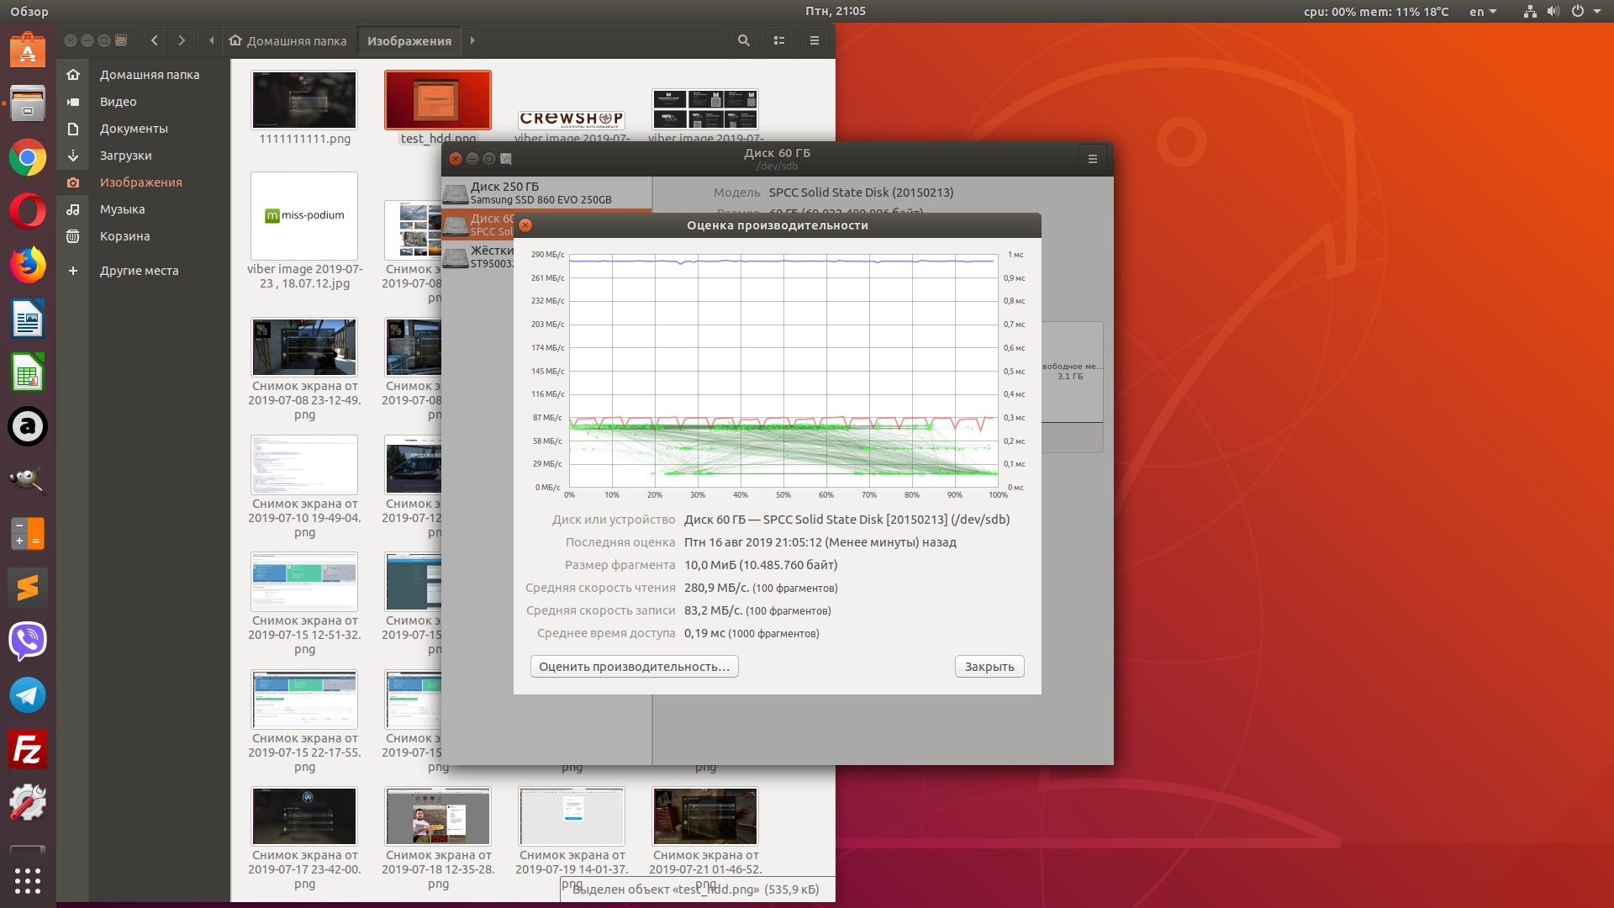Open network status icon in top bar
Viewport: 1614px width, 908px height.
click(x=1530, y=12)
